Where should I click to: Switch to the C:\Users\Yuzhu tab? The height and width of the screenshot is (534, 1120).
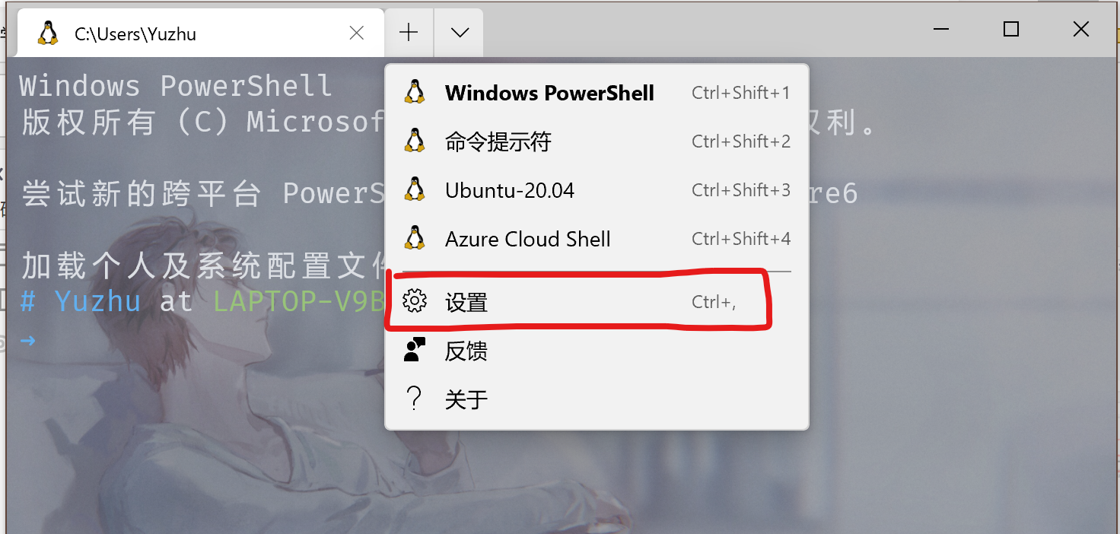pos(190,32)
